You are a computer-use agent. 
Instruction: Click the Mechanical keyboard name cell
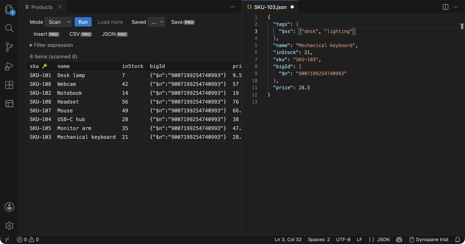(86, 137)
